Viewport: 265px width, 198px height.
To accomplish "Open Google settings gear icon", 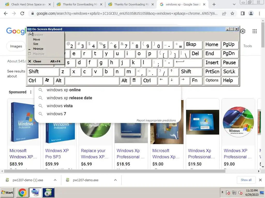I will pos(243,31).
